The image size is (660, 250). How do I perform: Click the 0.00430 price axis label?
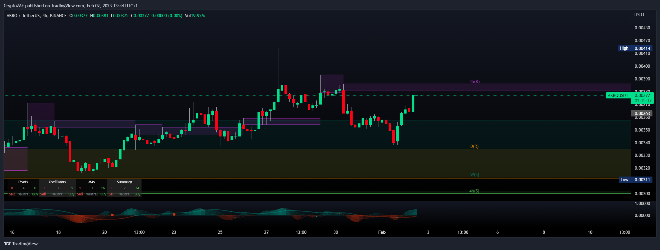(x=642, y=28)
